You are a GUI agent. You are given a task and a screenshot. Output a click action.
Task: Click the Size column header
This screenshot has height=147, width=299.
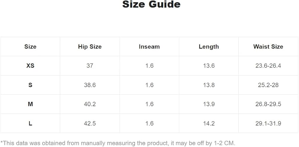(30, 47)
